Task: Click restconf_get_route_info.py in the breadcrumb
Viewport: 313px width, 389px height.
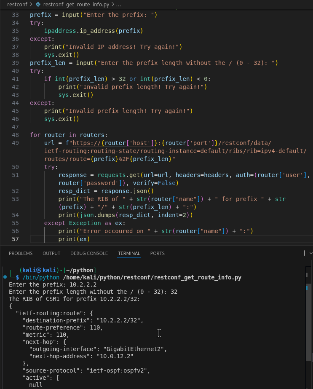Action: click(76, 5)
